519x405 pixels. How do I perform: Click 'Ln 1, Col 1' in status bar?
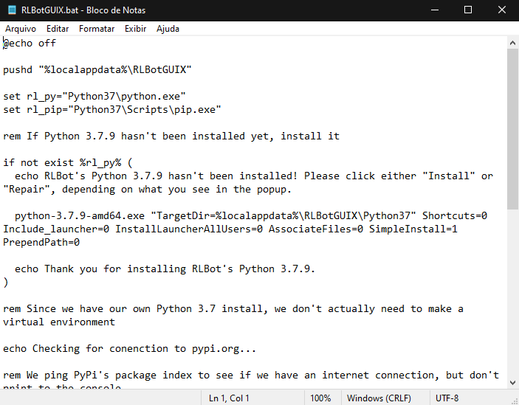coord(229,398)
